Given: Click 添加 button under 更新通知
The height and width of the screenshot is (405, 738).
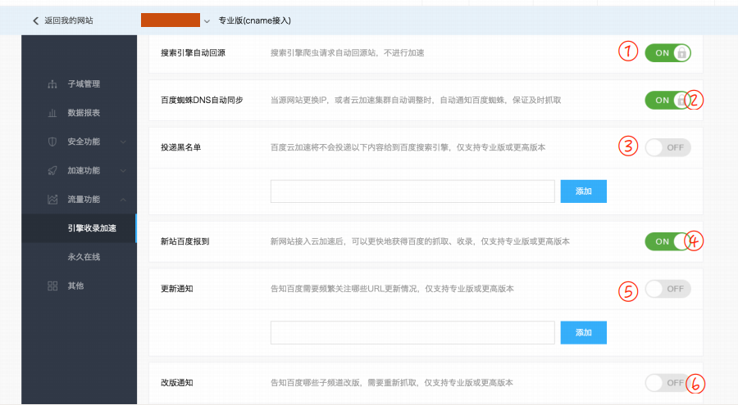Looking at the screenshot, I should [583, 333].
